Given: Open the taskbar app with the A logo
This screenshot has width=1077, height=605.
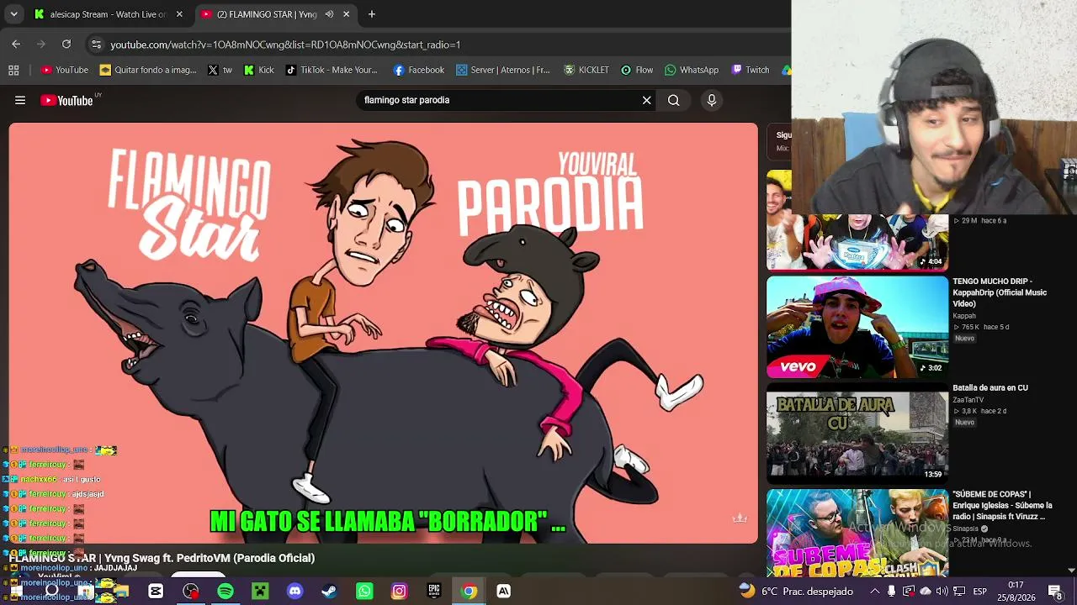Looking at the screenshot, I should point(503,592).
